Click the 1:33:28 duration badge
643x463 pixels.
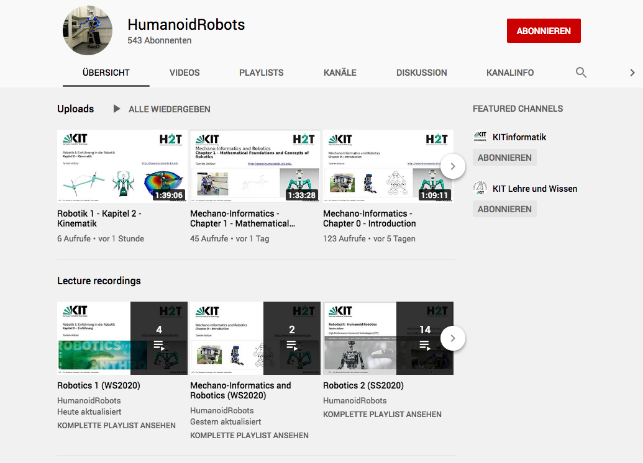301,195
